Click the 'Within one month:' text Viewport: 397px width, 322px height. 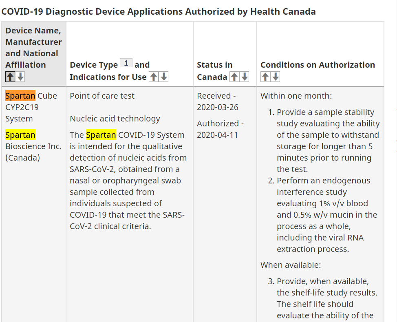coord(296,96)
